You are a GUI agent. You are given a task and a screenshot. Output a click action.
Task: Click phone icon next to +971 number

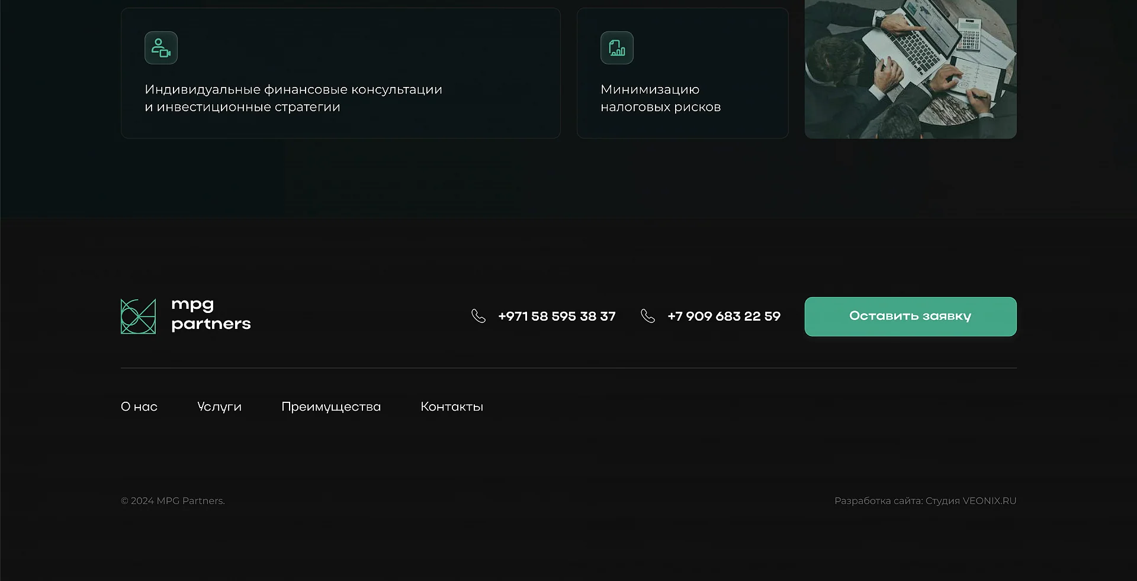point(478,316)
